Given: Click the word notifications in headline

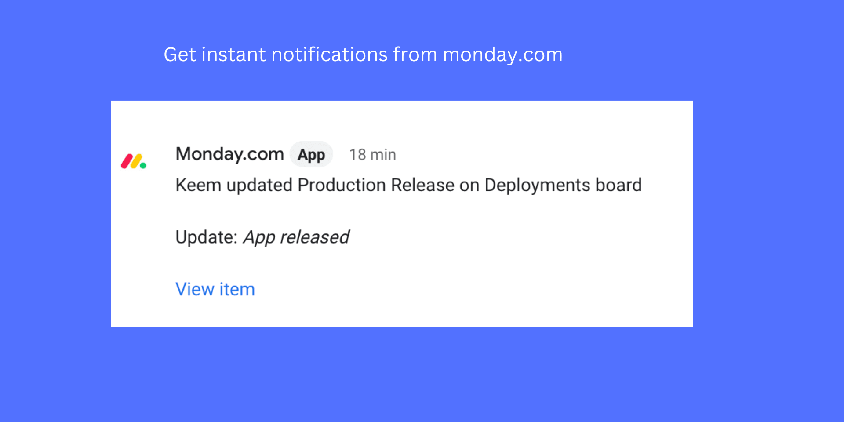Looking at the screenshot, I should tap(330, 55).
